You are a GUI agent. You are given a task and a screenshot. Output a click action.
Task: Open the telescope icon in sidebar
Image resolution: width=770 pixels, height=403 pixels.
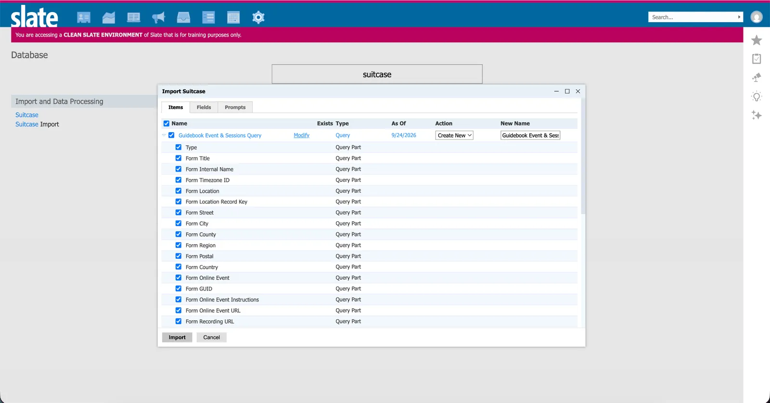pos(757,77)
